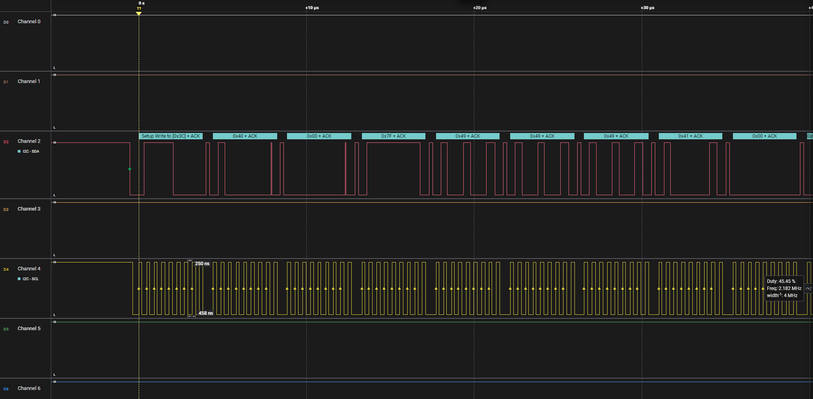Click the 458 ns period measurement label

tap(205, 313)
